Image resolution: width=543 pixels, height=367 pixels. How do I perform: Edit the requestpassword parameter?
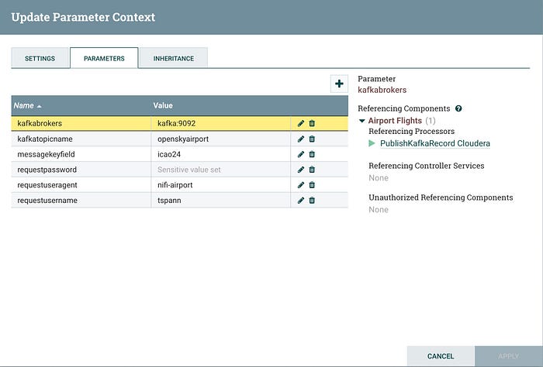point(301,170)
